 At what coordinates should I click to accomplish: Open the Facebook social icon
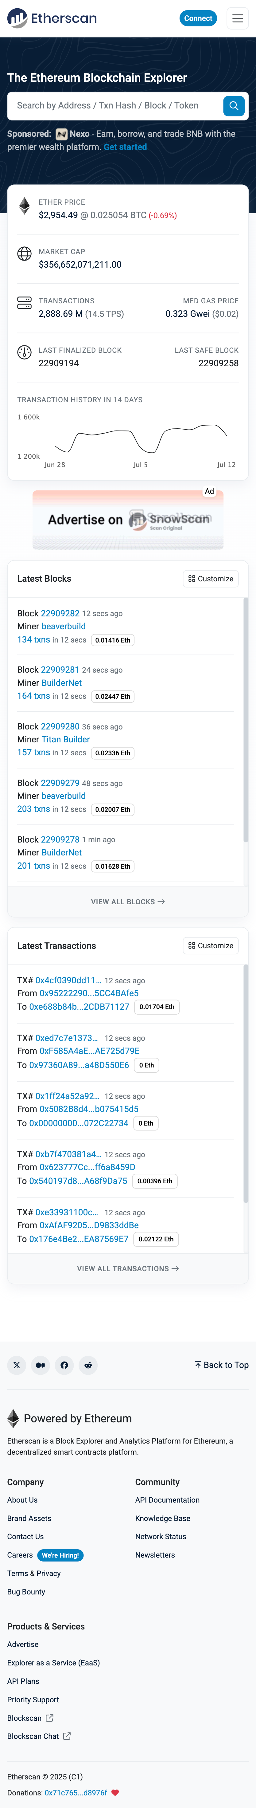coord(64,1365)
